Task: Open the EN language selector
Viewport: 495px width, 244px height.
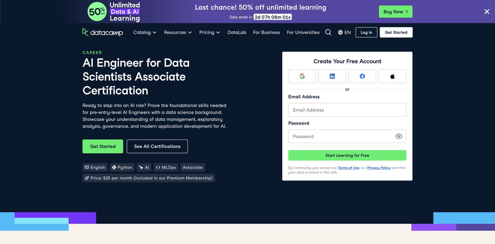Action: tap(344, 32)
